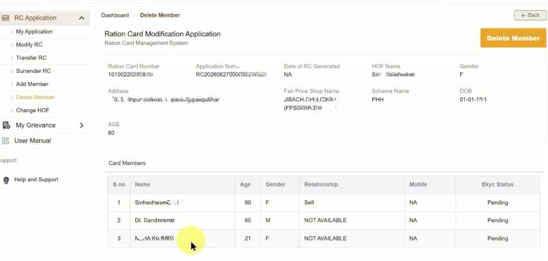
Task: Click Pending status in row 3
Action: pos(498,238)
